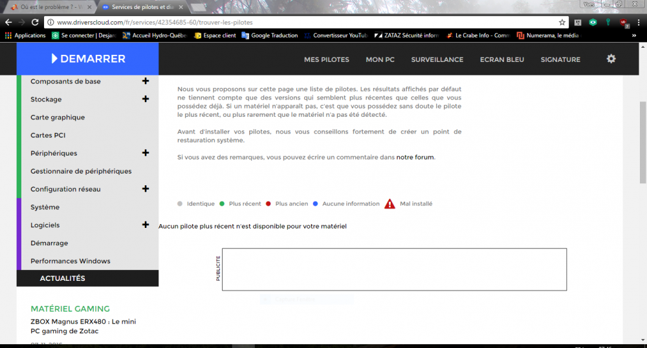The height and width of the screenshot is (348, 647).
Task: Open Gestionnaire de périphériques in the sidebar
Action: [x=81, y=171]
